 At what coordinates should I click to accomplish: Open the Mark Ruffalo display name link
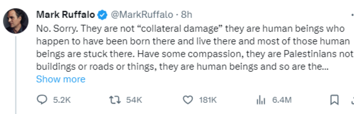(65, 14)
